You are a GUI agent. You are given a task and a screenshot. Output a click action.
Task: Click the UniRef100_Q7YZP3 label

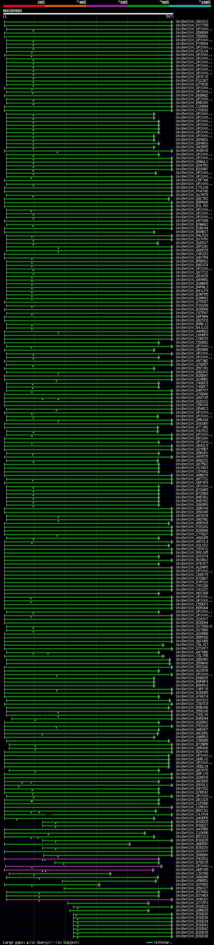pyautogui.click(x=192, y=903)
